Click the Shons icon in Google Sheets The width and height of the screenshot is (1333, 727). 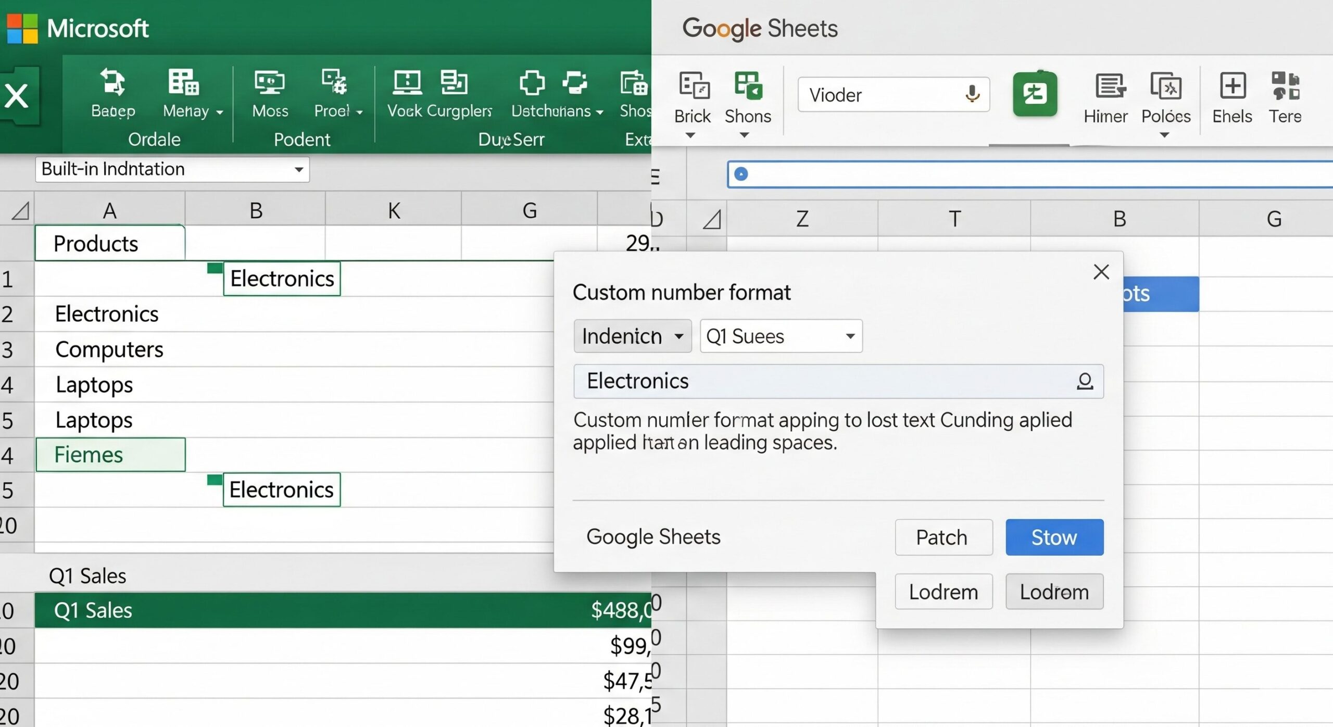(748, 85)
